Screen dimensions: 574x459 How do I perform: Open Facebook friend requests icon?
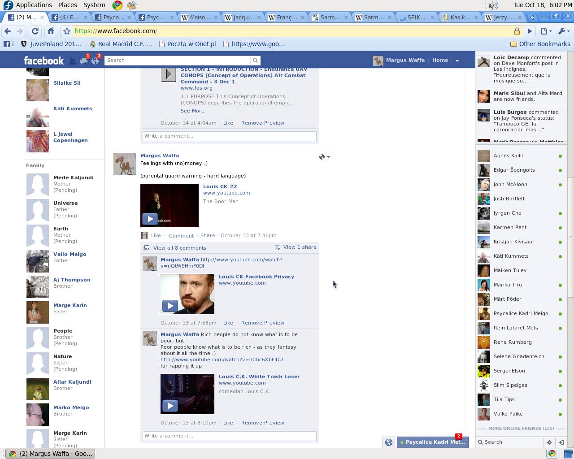[73, 61]
